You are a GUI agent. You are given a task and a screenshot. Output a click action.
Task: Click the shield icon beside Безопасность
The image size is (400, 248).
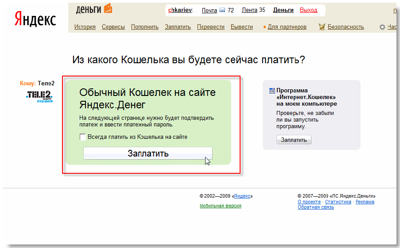[322, 27]
